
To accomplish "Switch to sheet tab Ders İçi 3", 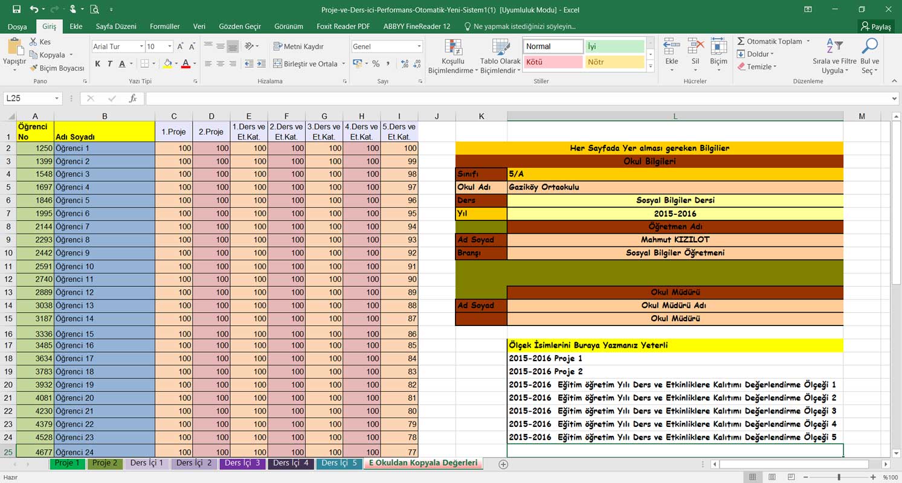I will click(242, 463).
